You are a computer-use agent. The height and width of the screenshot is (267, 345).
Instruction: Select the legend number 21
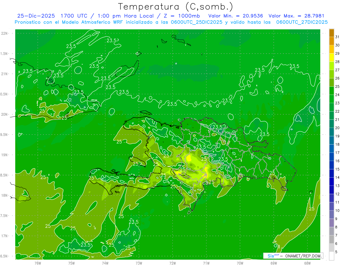(338, 120)
